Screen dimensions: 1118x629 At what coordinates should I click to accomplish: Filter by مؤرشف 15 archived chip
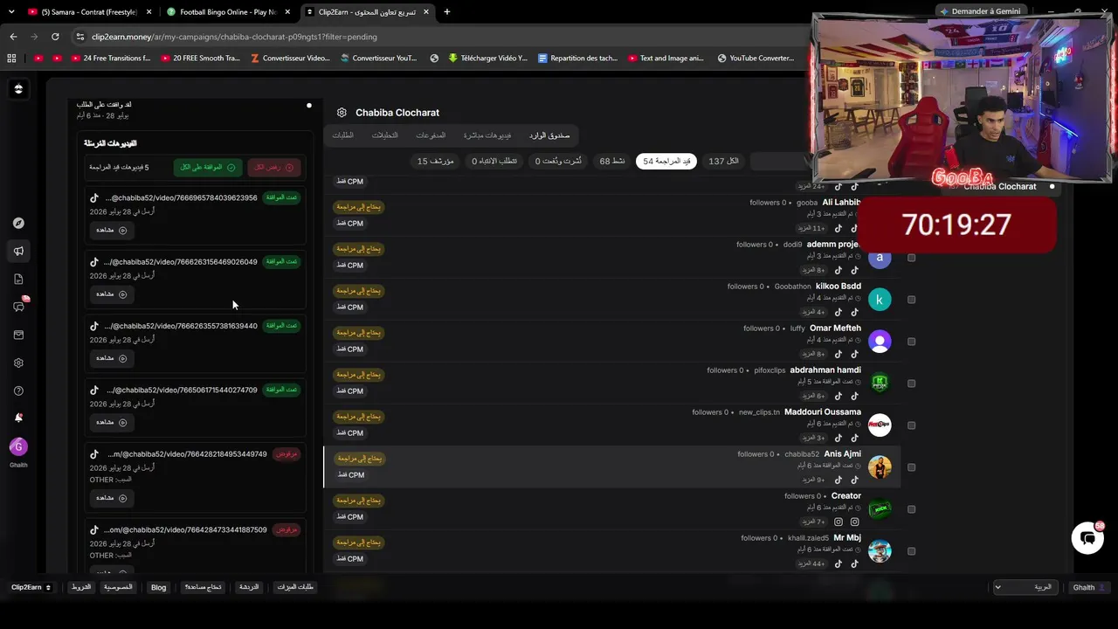pyautogui.click(x=435, y=162)
